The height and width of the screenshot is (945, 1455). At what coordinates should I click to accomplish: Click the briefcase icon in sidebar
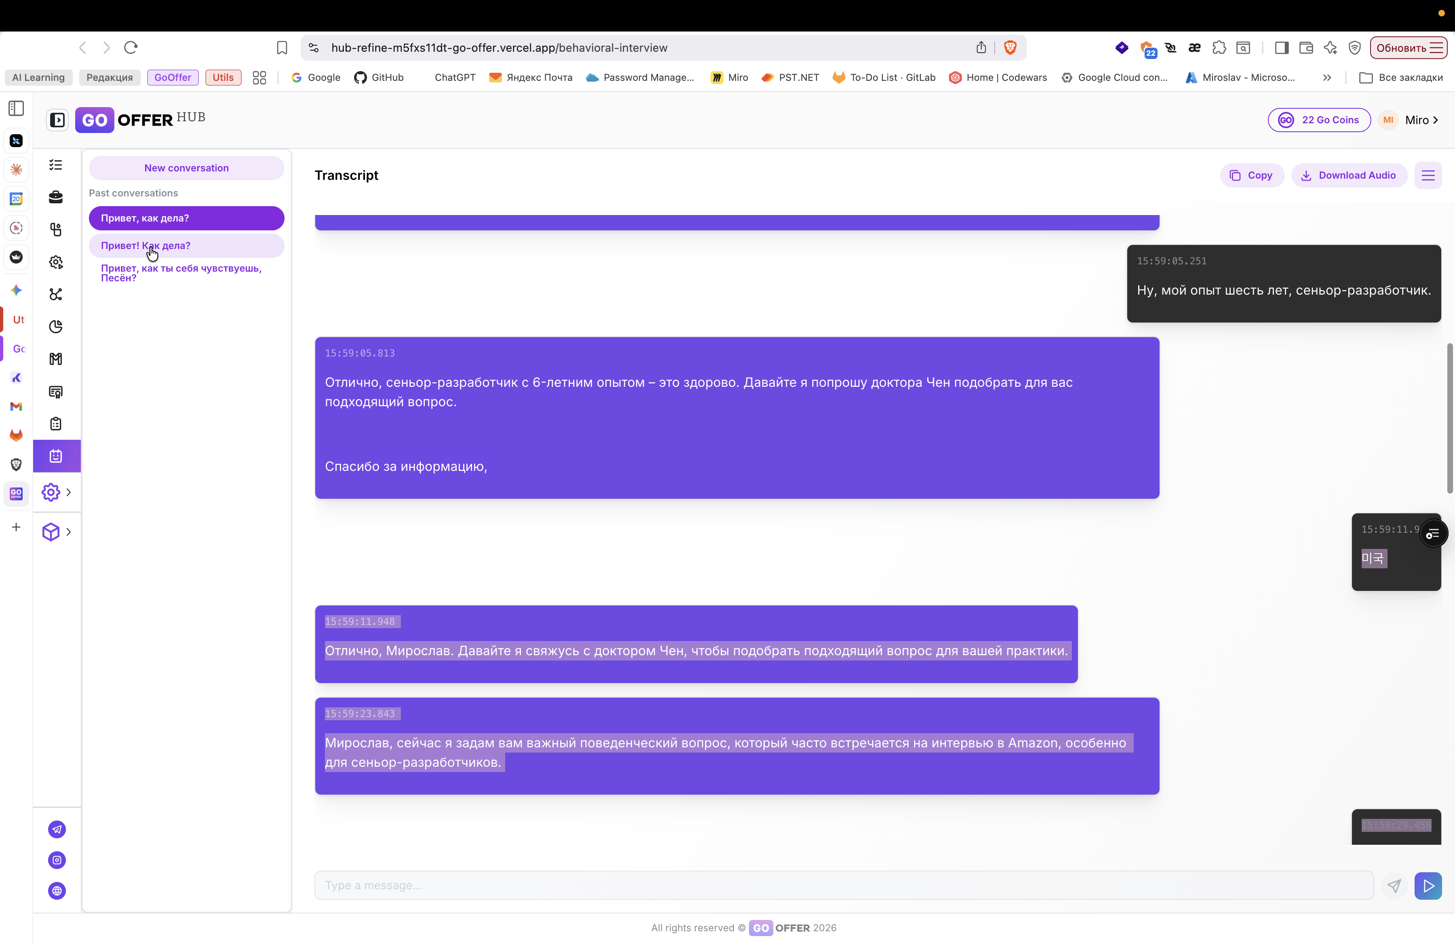tap(56, 197)
